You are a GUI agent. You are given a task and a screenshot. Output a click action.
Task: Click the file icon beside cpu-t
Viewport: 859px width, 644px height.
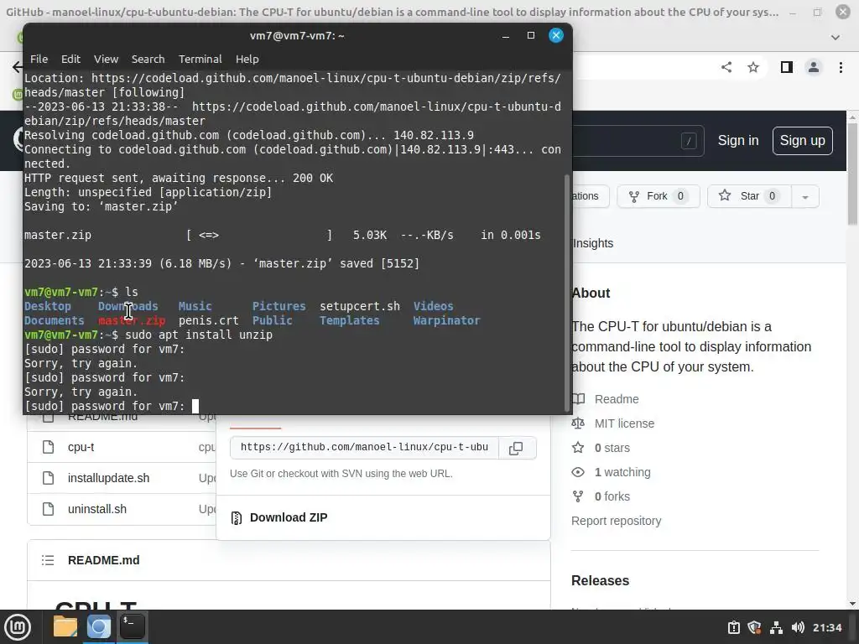point(48,447)
